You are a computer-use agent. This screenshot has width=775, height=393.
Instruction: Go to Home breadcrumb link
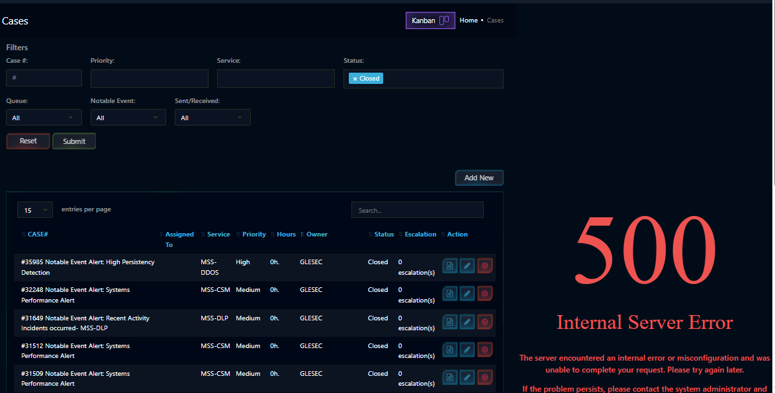[469, 20]
